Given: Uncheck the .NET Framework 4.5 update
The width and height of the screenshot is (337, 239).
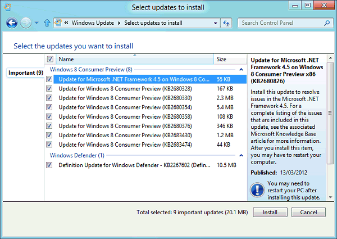Looking at the screenshot, I should tap(49, 79).
